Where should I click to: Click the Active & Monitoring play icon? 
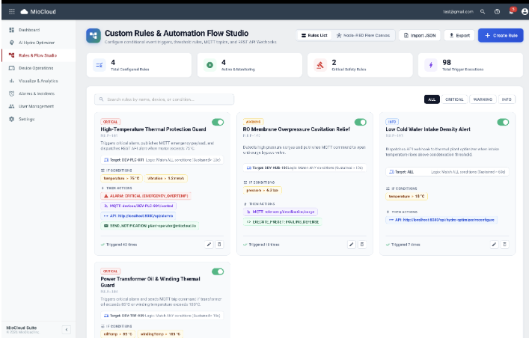tap(210, 65)
